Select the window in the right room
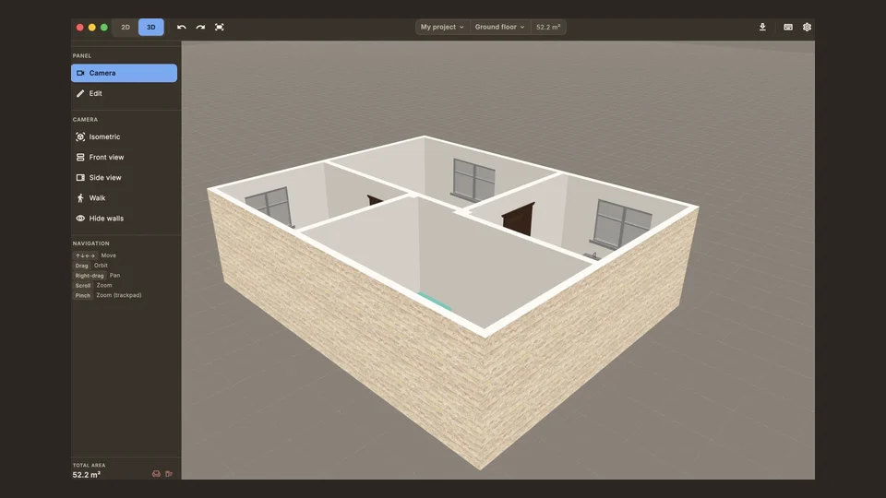 (621, 224)
